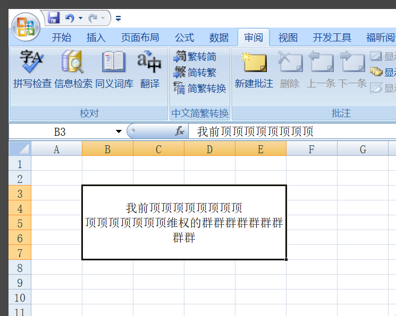Select column A header
The width and height of the screenshot is (396, 316).
(56, 148)
